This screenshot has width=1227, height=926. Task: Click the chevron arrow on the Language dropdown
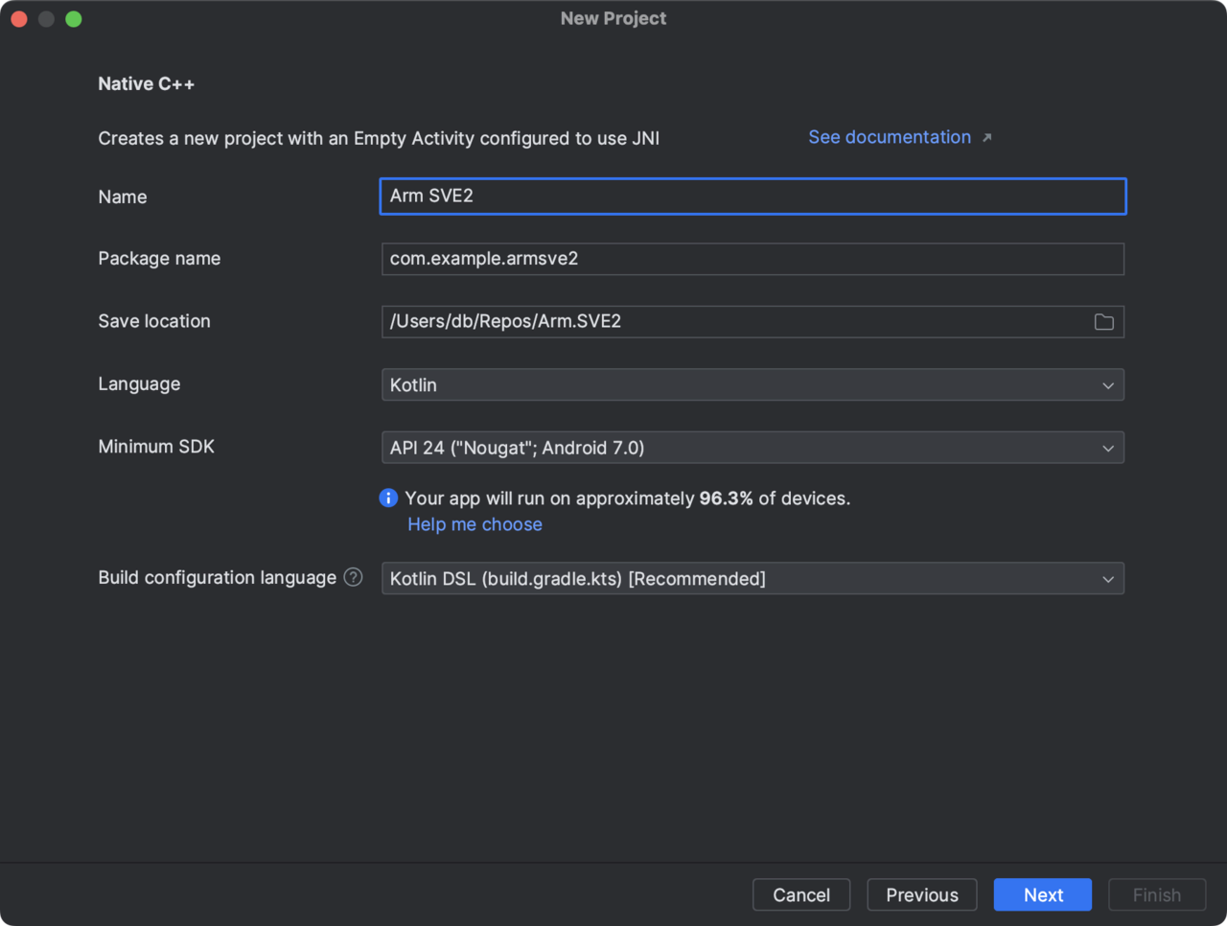[x=1107, y=385]
